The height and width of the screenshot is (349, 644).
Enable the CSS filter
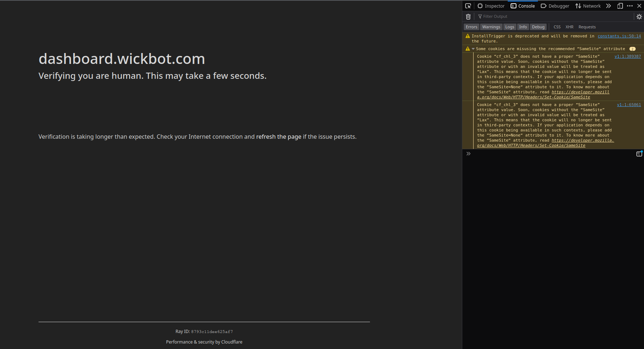coord(557,27)
